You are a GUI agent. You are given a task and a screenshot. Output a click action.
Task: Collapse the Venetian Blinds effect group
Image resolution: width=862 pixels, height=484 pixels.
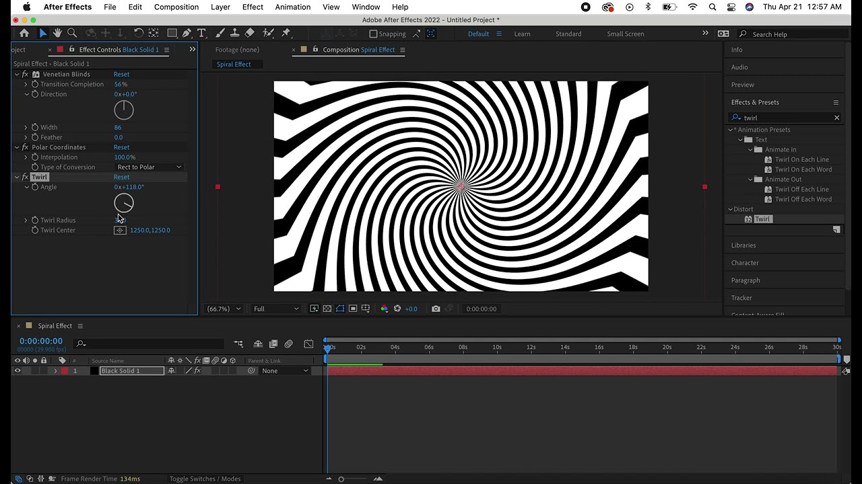(17, 74)
